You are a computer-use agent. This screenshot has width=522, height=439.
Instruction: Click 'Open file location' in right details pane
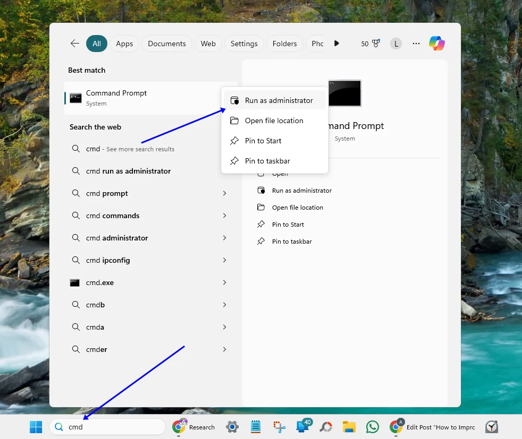point(297,208)
